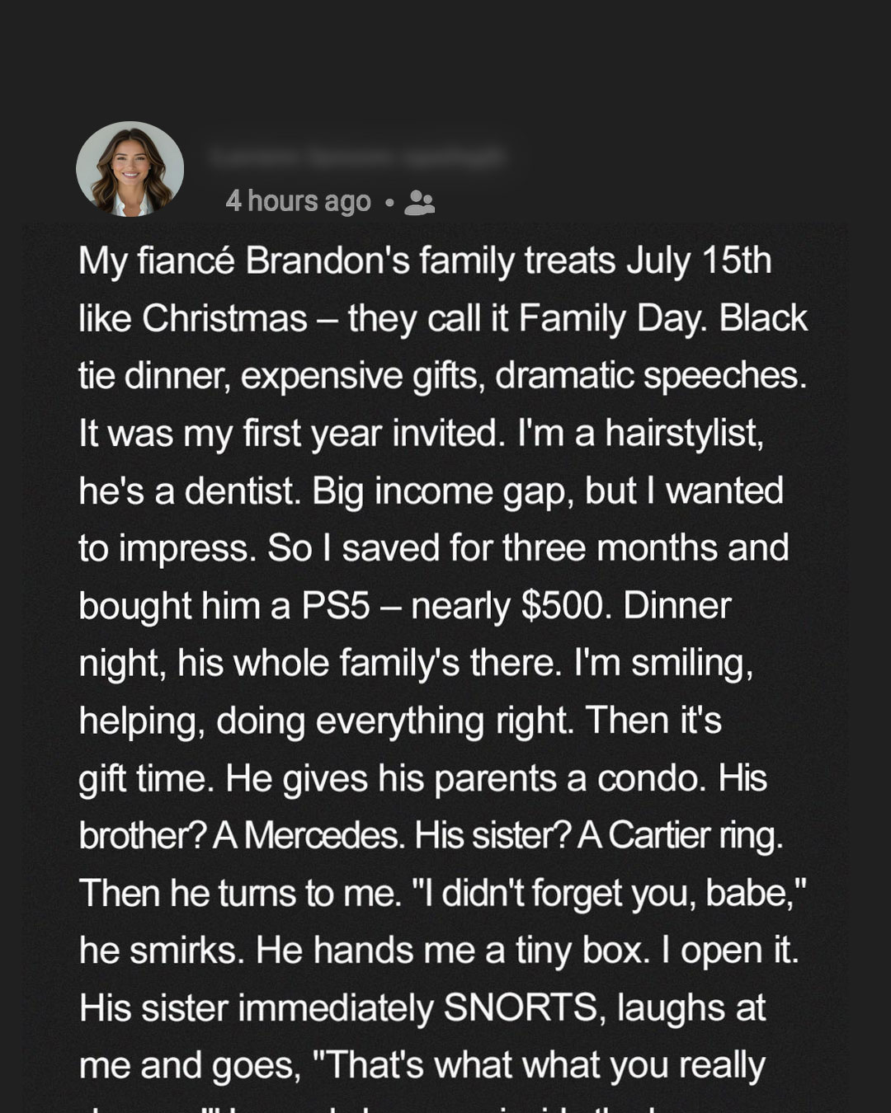Click the word 'hairstylist'
The height and width of the screenshot is (1113, 891).
(684, 434)
